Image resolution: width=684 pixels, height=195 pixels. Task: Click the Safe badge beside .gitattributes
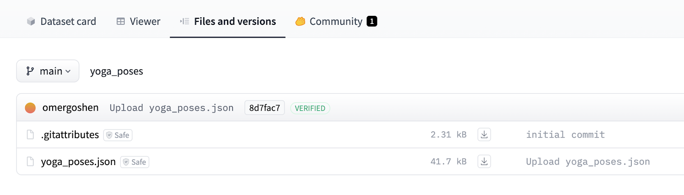coord(118,135)
